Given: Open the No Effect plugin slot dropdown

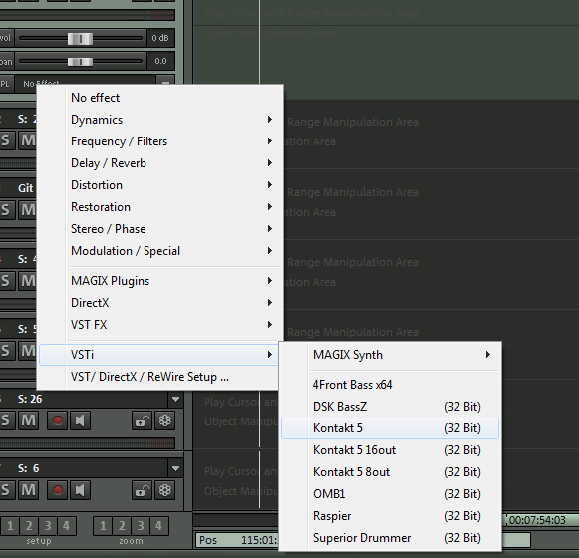Looking at the screenshot, I should coord(165,82).
